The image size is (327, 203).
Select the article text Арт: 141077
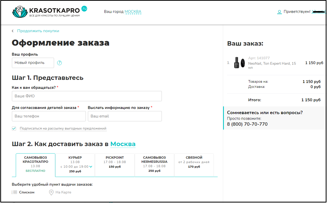tap(259, 58)
